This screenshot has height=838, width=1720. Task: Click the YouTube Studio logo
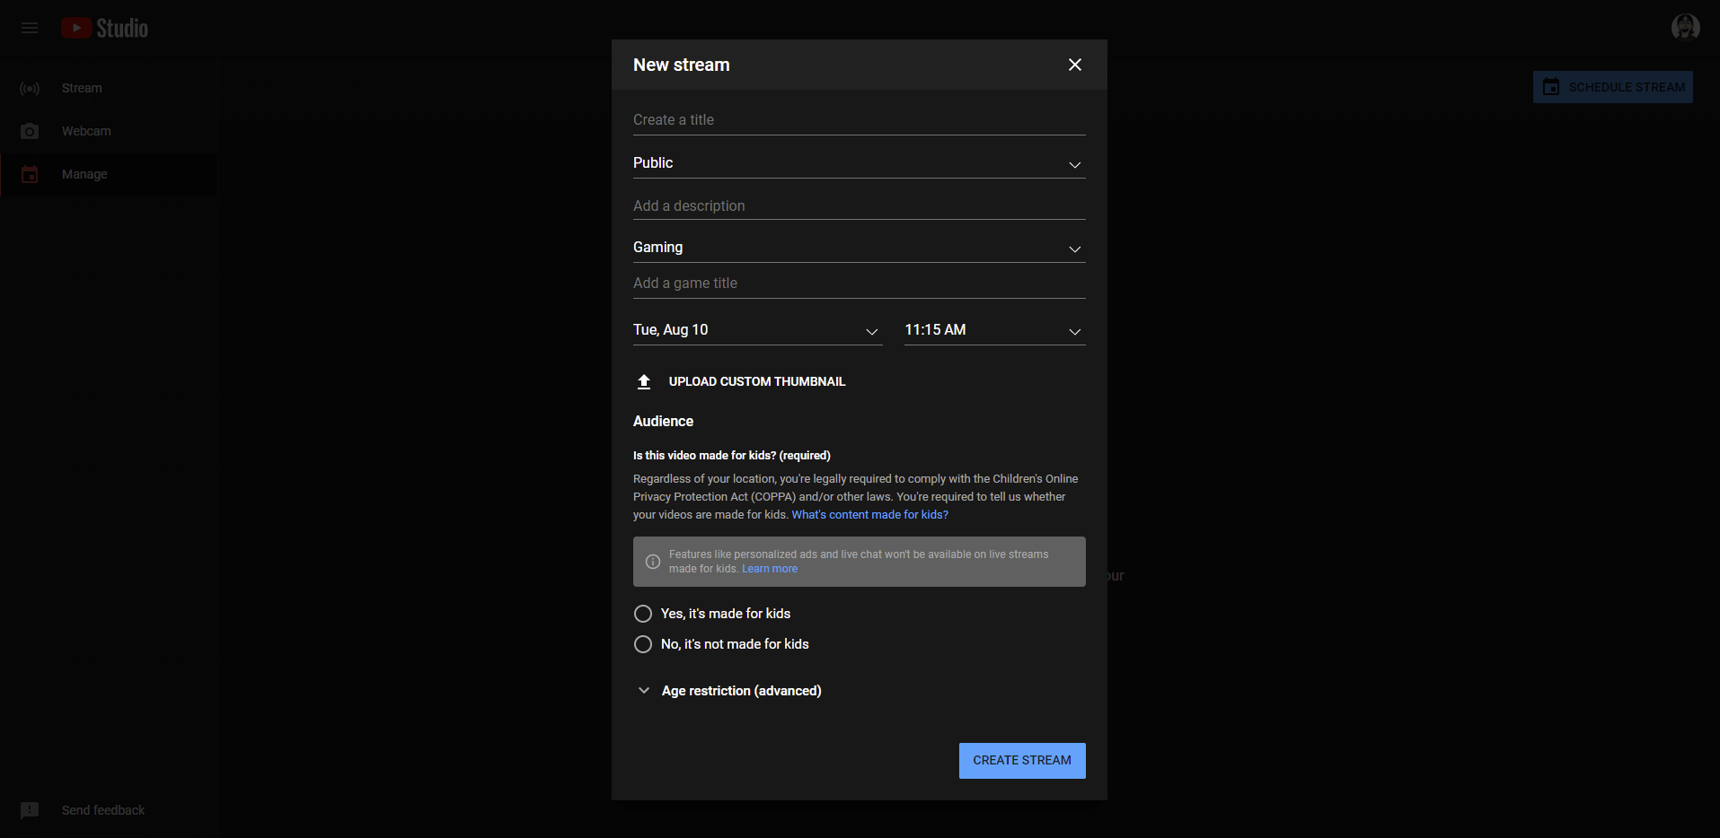(105, 28)
